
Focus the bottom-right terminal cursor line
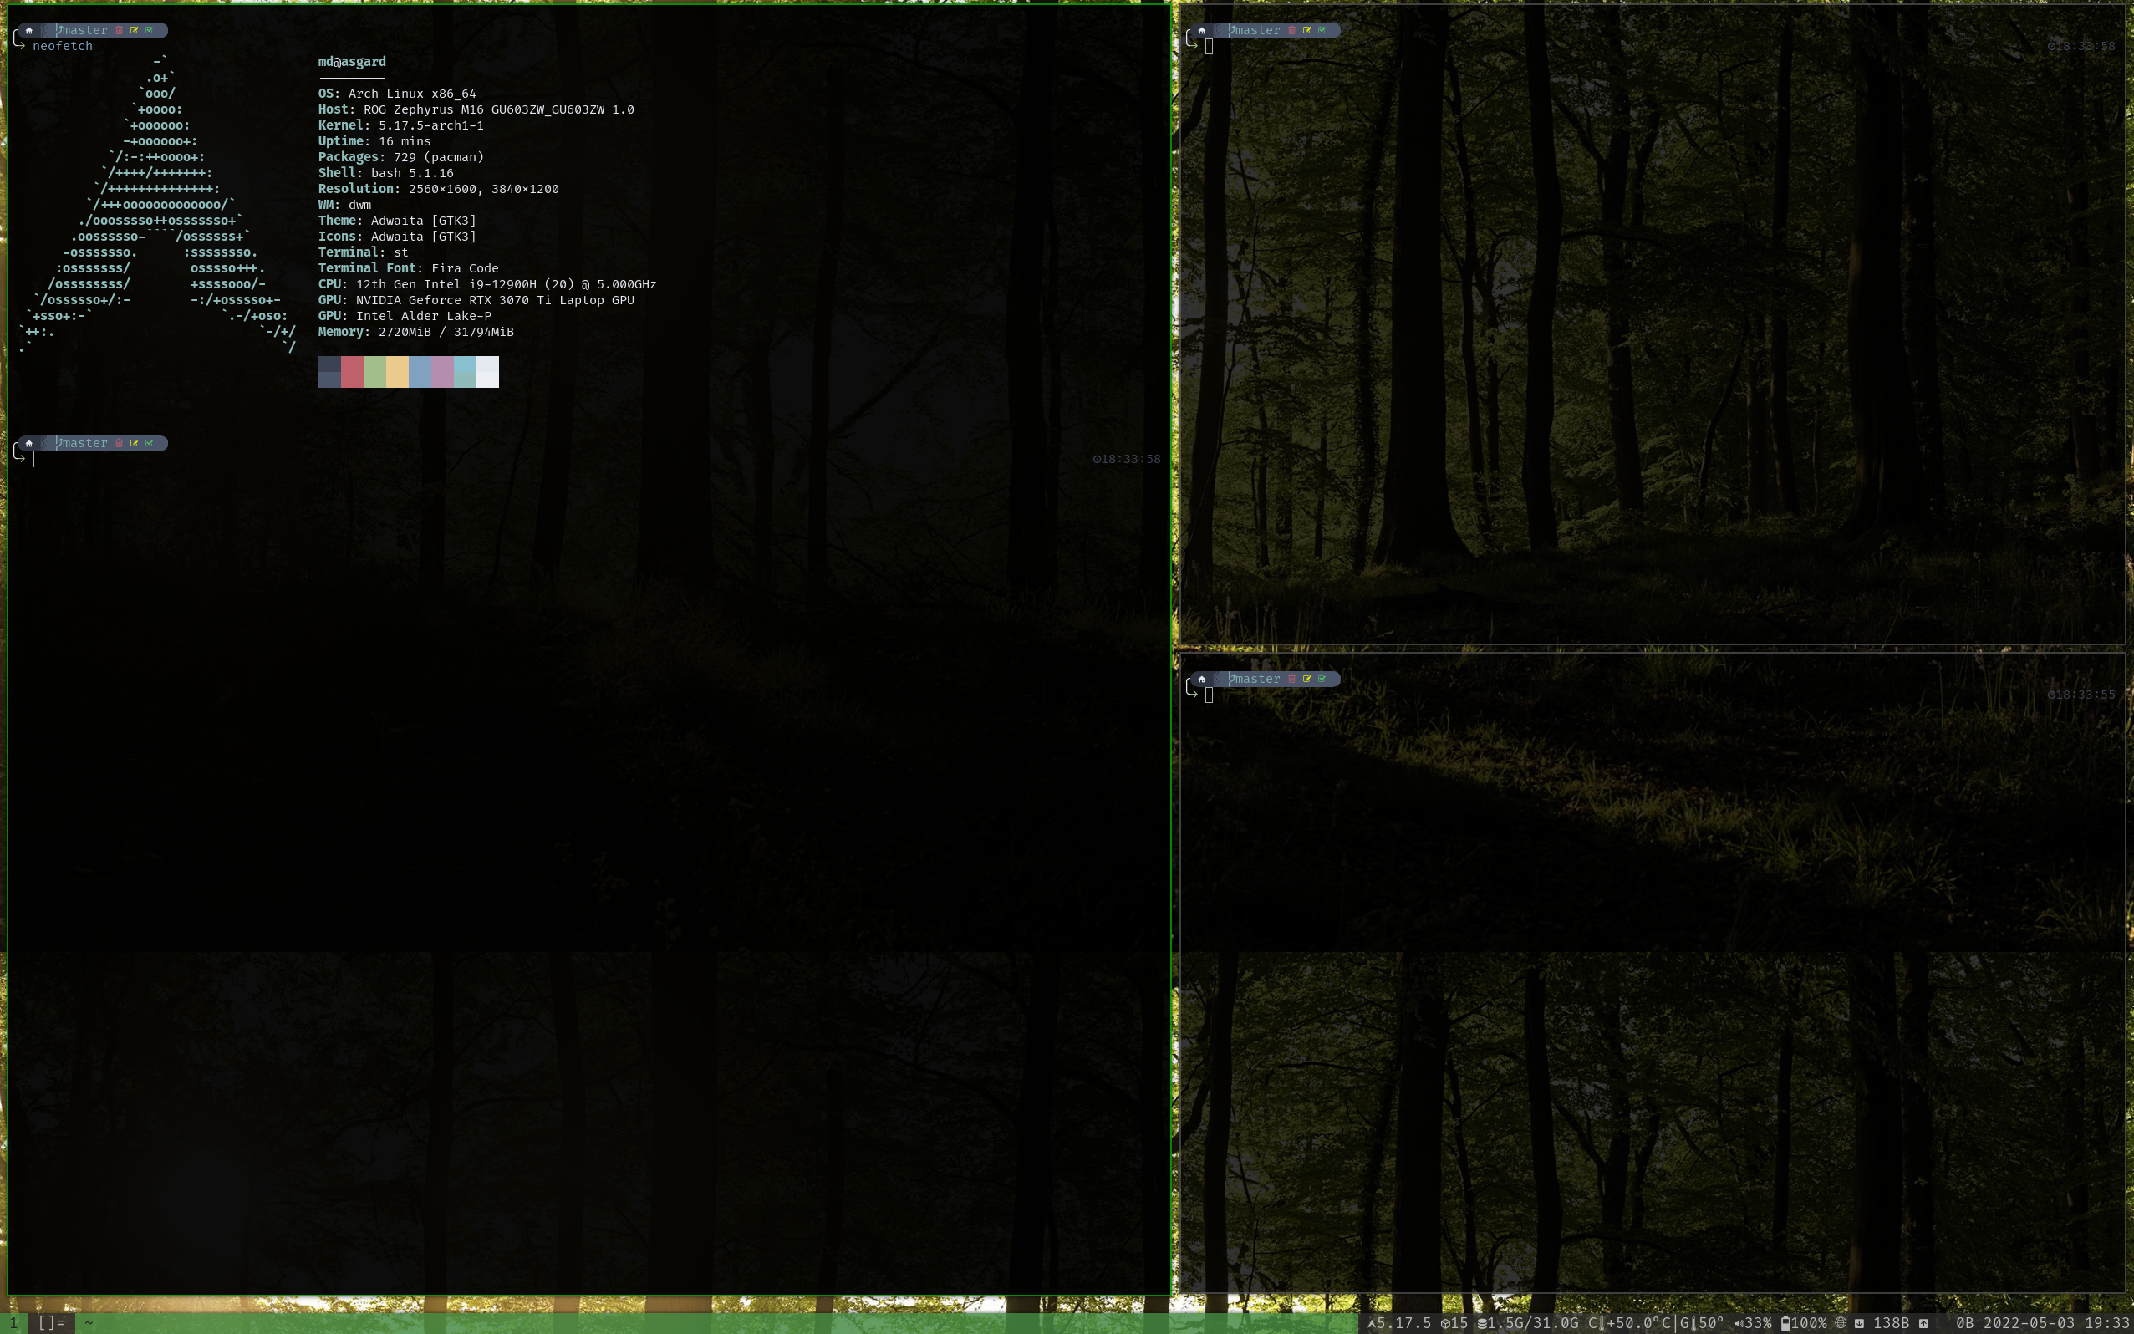click(1209, 695)
